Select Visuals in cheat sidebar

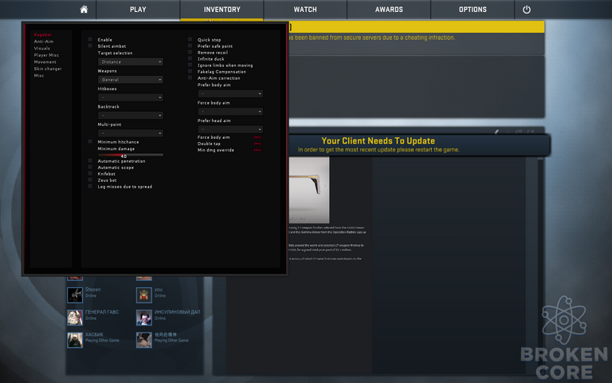click(41, 49)
